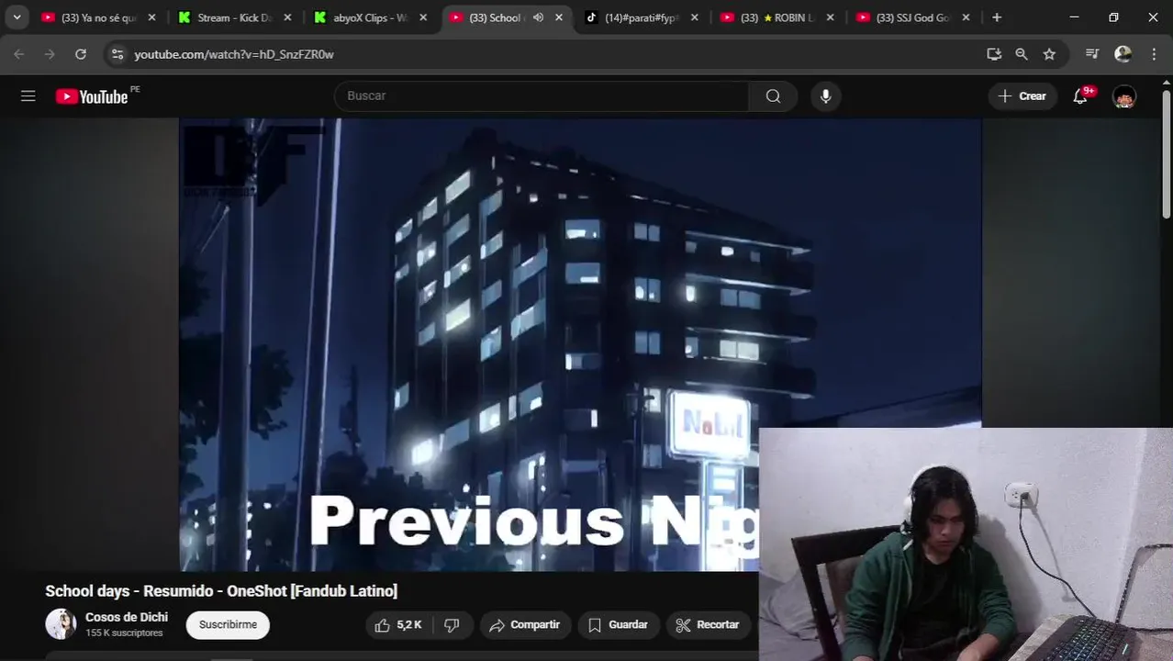Start voice search with microphone icon
This screenshot has height=661, width=1173.
[x=825, y=96]
